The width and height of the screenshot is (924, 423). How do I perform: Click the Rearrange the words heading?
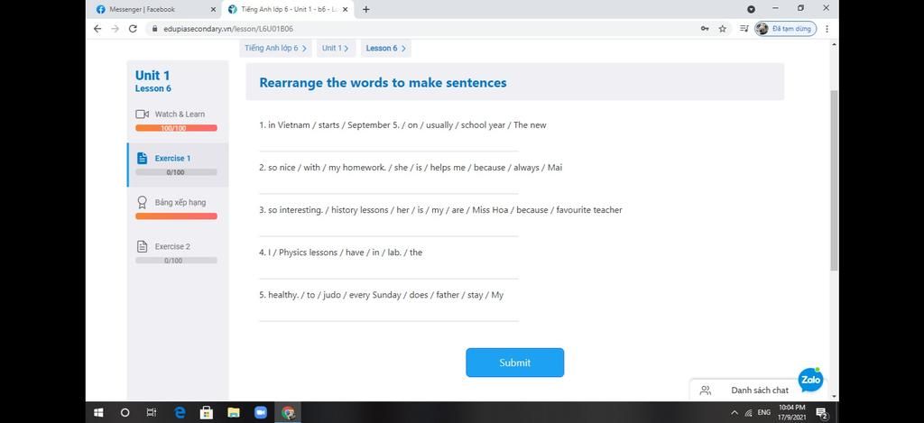(x=383, y=82)
